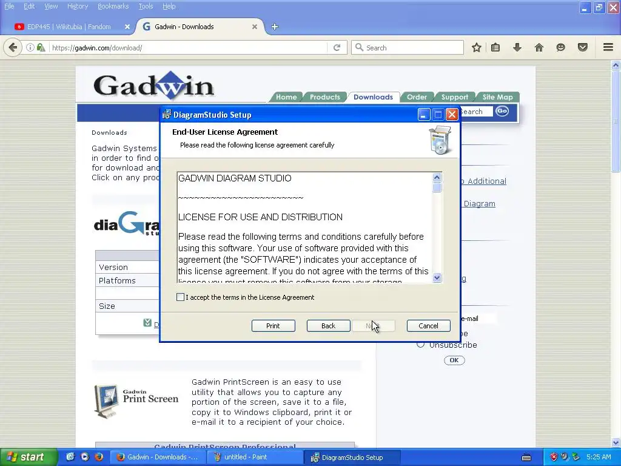This screenshot has height=466, width=621.
Task: Click the Pocket icon in toolbar
Action: tap(583, 47)
